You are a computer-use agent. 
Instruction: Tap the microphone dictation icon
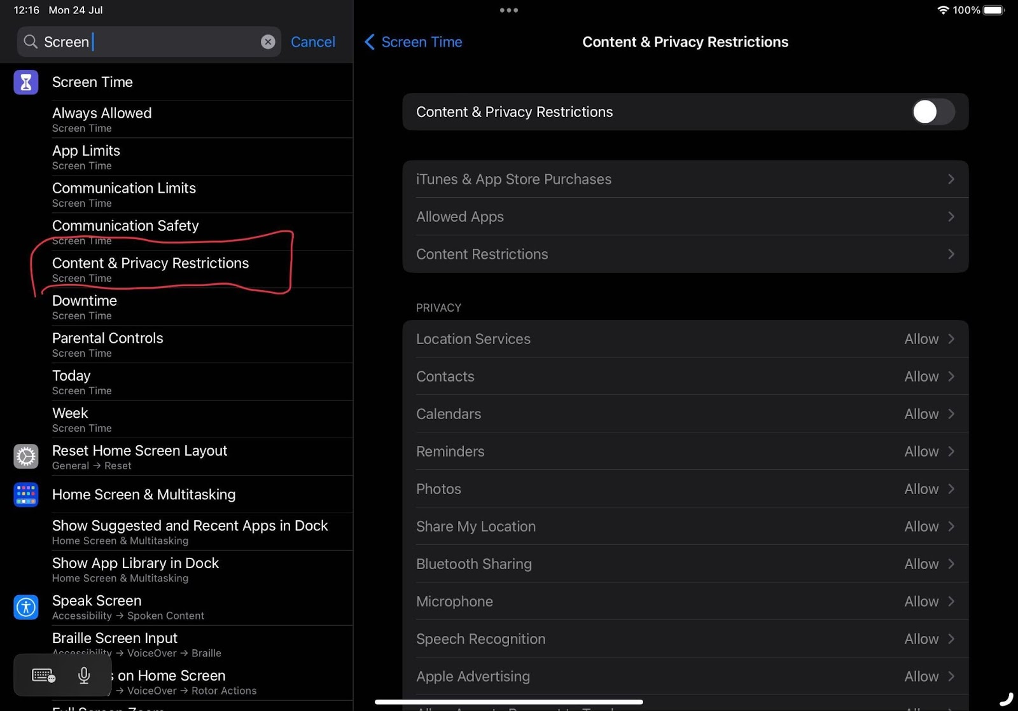[x=84, y=675]
